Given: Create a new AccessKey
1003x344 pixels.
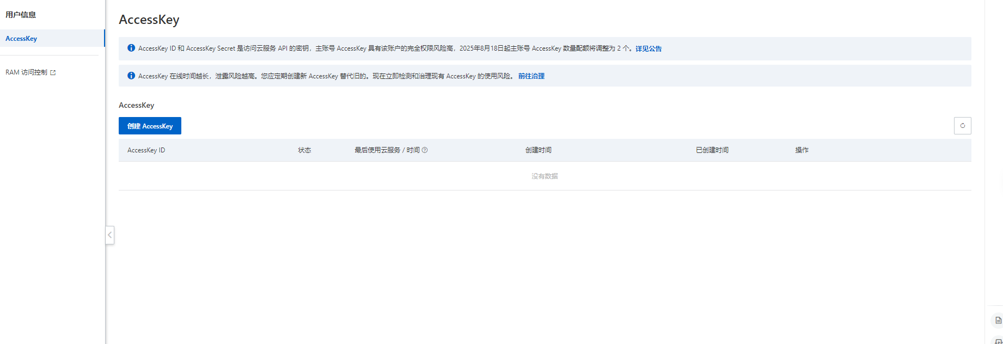Looking at the screenshot, I should [x=150, y=126].
